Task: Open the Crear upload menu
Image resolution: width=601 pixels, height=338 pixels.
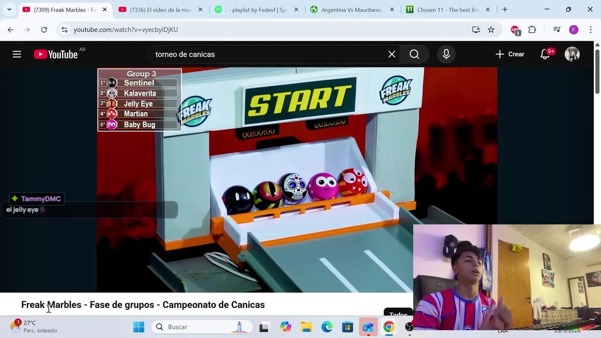Action: click(x=509, y=54)
